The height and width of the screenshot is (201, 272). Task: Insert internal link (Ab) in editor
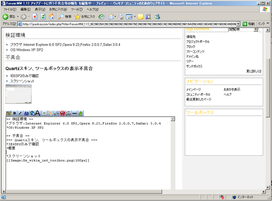(26, 113)
